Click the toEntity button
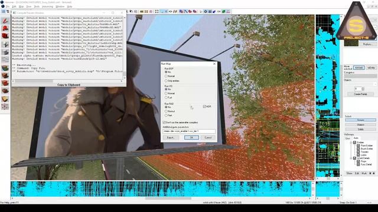Image resolution: width=378 pixels, height=212 pixels. [371, 68]
